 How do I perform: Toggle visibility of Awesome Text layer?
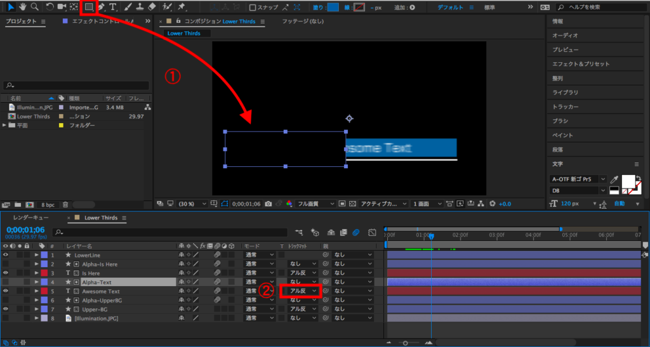6,291
